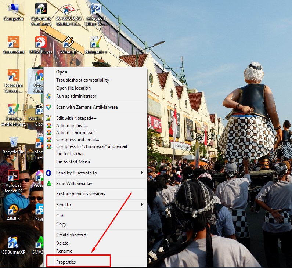
Task: Choose Pin to Start Menu
Action: tap(95, 162)
